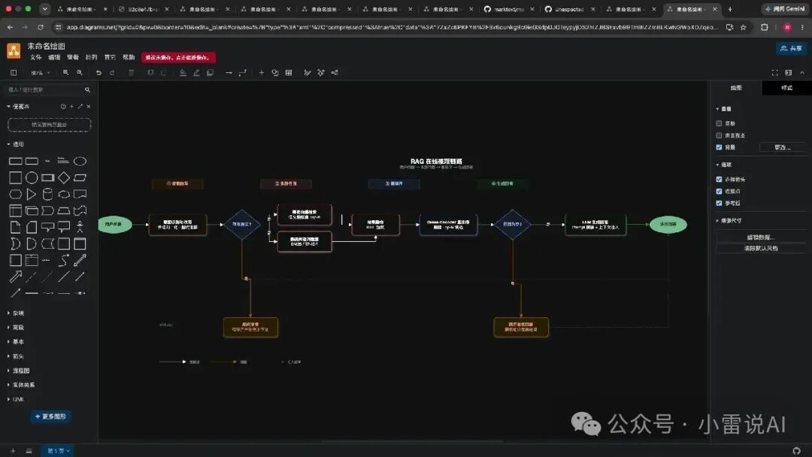812x457 pixels.
Task: Open the fill color bucket tool
Action: click(183, 73)
